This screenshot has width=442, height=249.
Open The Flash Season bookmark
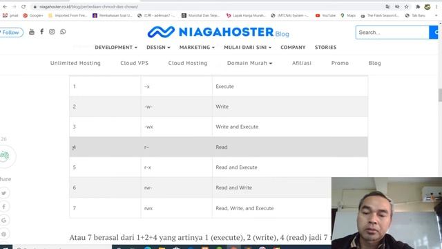coord(380,15)
